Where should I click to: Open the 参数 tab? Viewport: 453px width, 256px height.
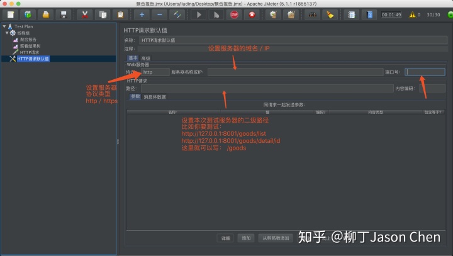point(135,96)
